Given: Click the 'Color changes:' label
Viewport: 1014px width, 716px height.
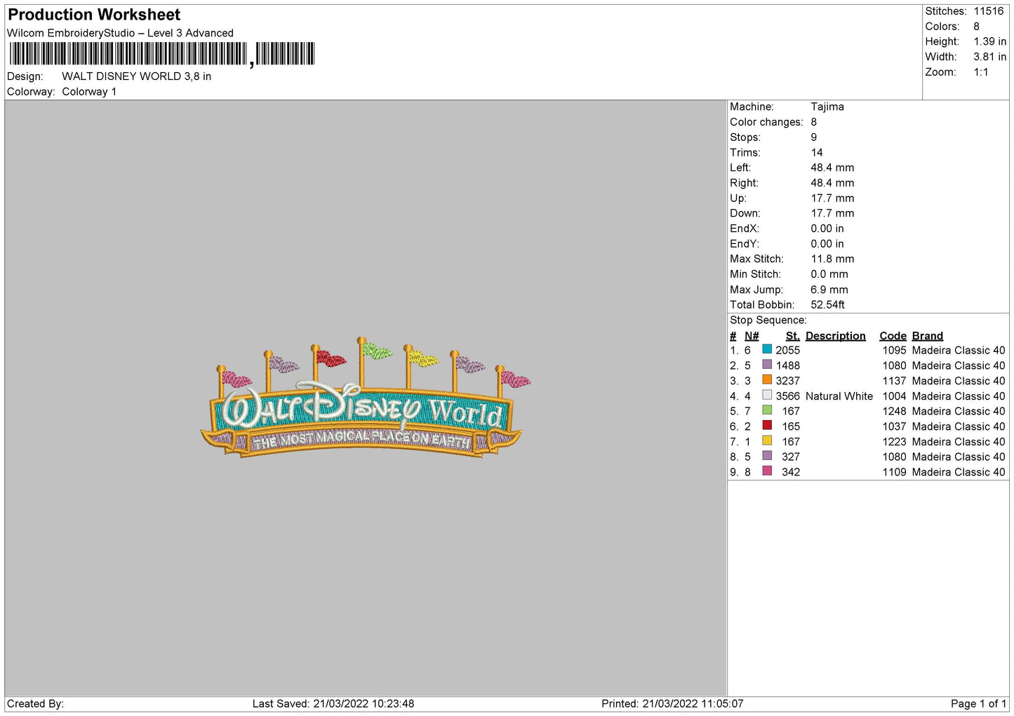Looking at the screenshot, I should coord(766,122).
